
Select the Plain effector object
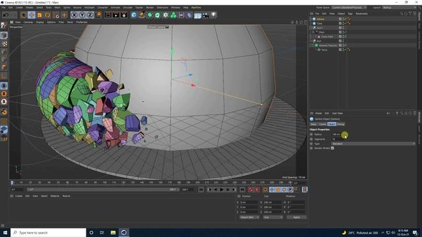pos(322,32)
